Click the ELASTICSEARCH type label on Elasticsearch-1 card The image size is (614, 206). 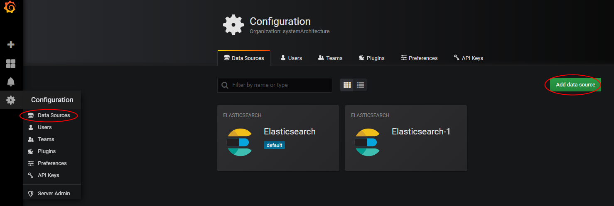(370, 115)
